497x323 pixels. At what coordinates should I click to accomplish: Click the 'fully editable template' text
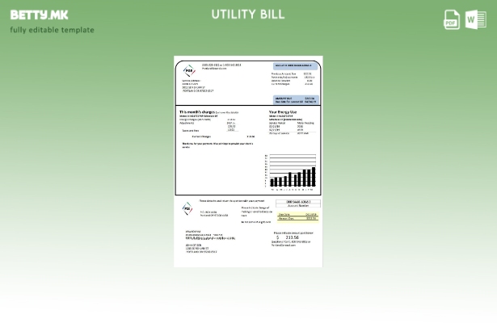[x=52, y=31]
